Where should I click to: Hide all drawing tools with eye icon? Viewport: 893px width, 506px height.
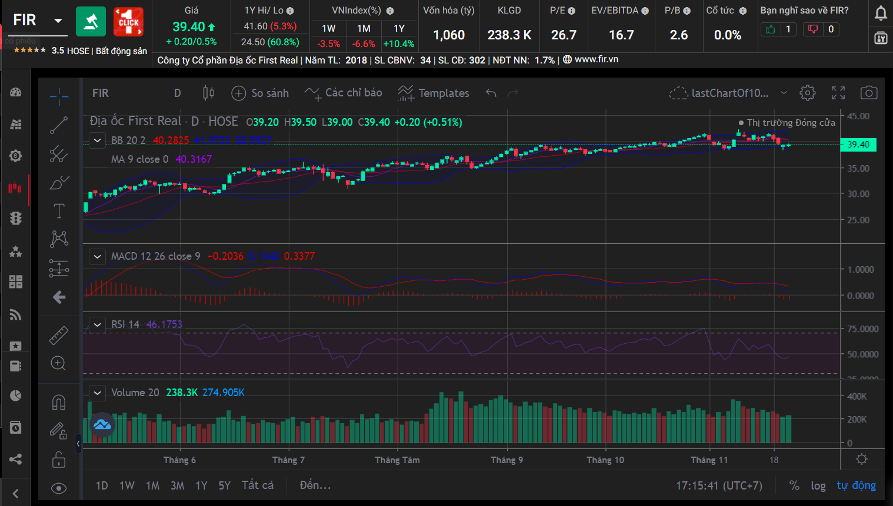(59, 488)
